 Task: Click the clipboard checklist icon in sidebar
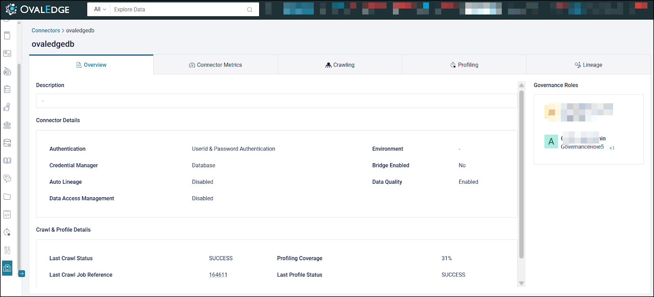pyautogui.click(x=7, y=89)
